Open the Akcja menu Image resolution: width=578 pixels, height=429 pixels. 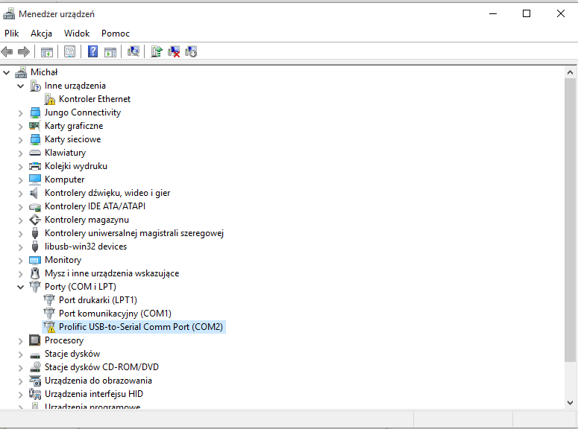[x=41, y=34]
